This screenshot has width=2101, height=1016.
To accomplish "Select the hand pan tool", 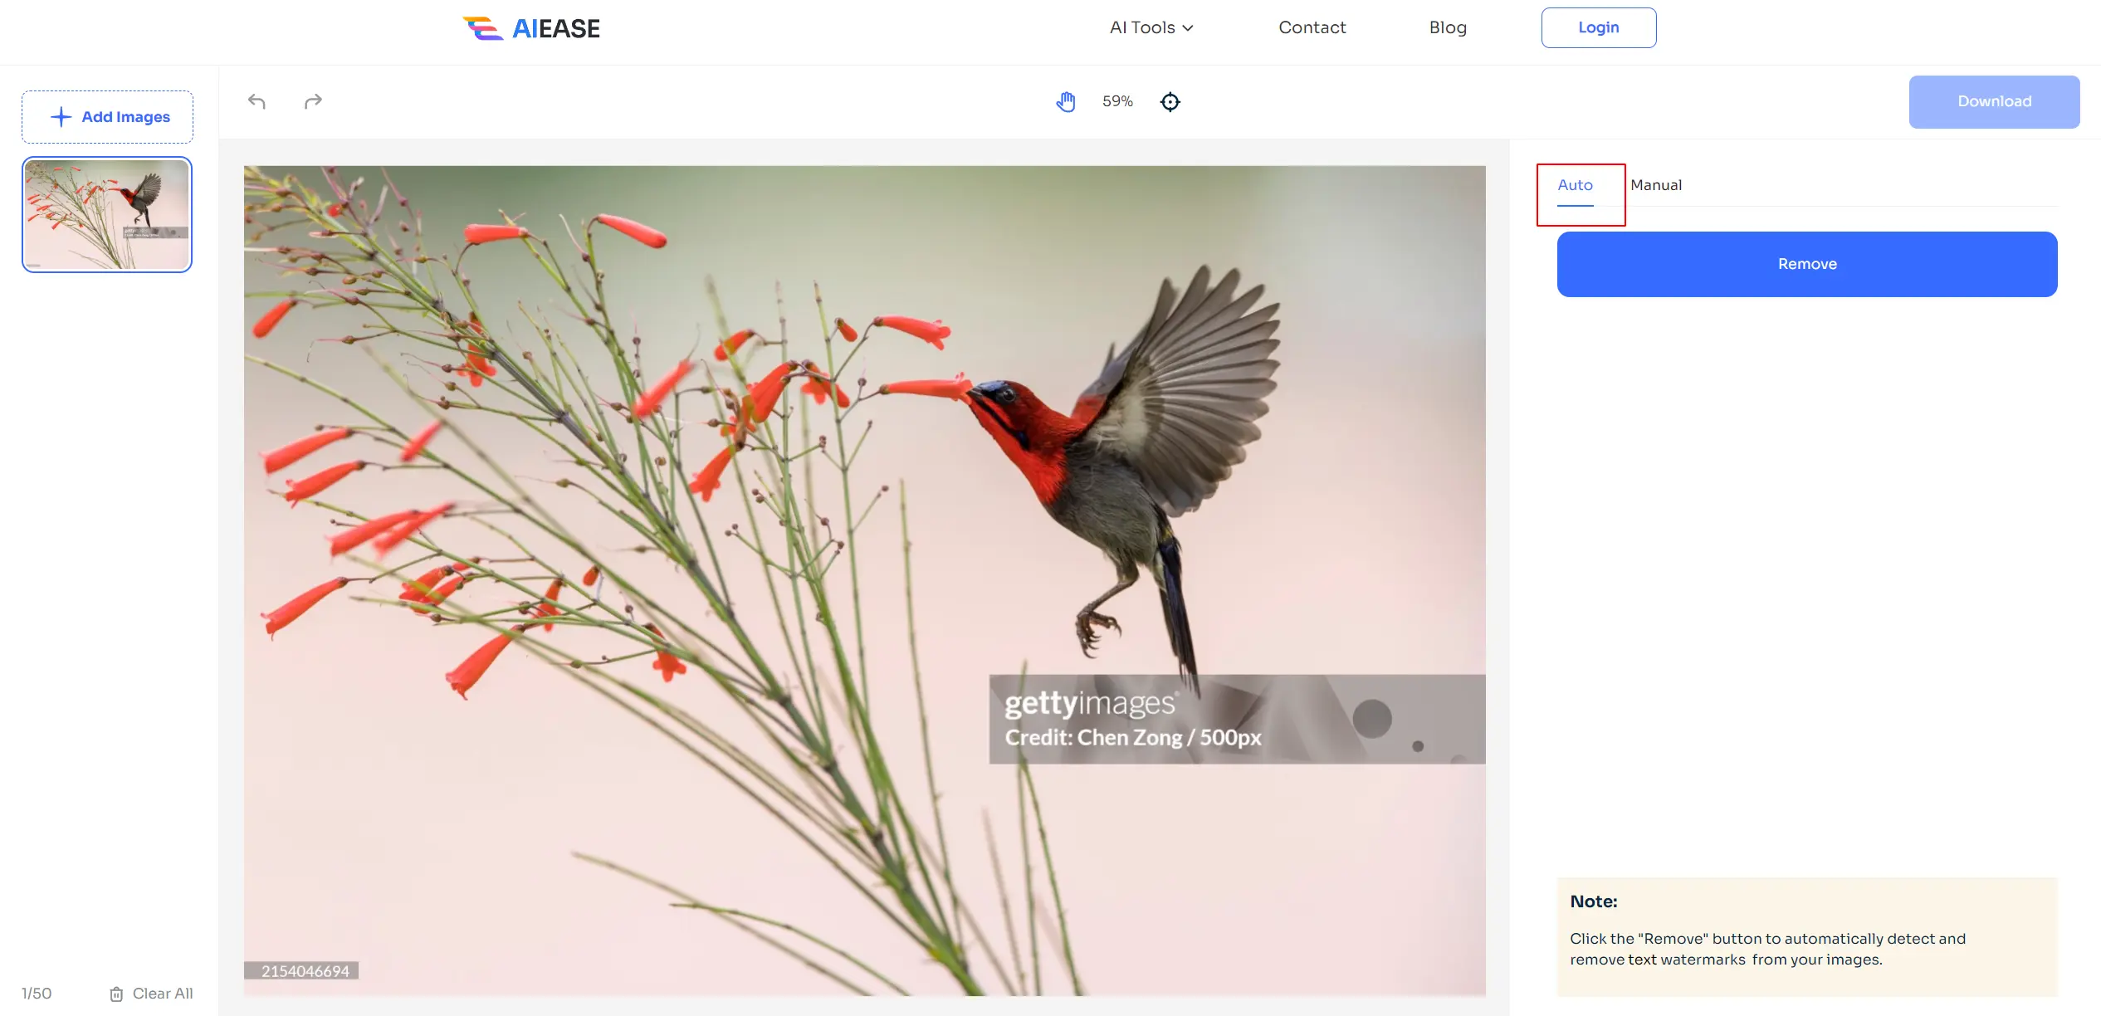I will (x=1066, y=101).
